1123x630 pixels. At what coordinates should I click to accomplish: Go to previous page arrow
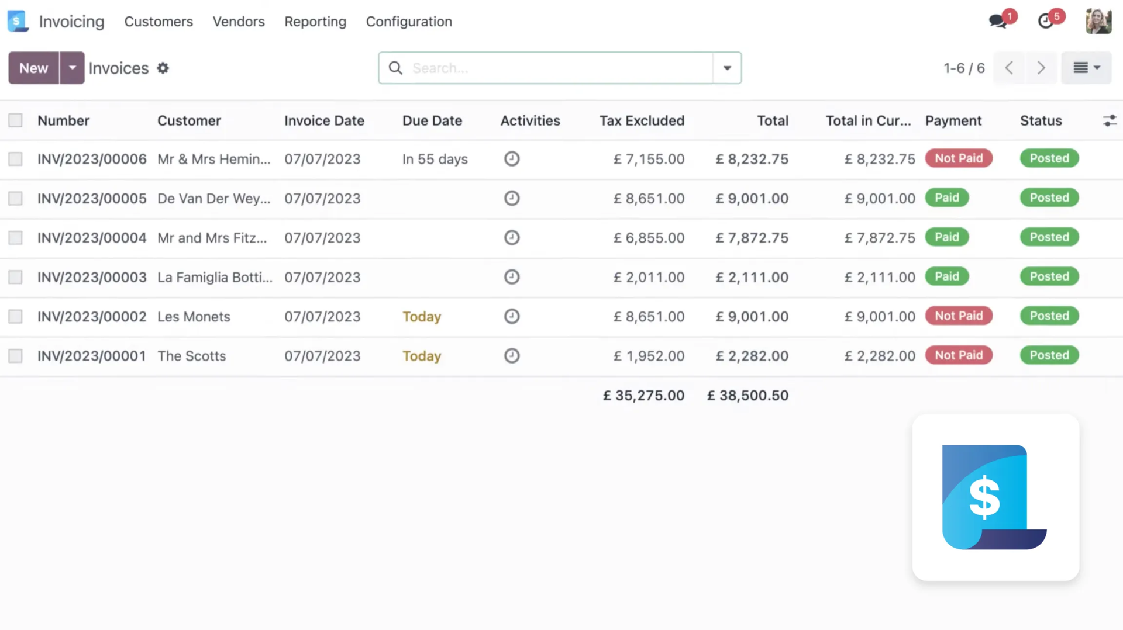[1009, 68]
